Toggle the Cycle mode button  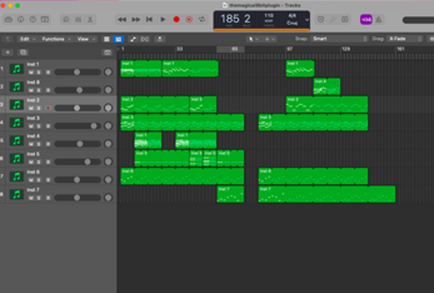tap(202, 20)
